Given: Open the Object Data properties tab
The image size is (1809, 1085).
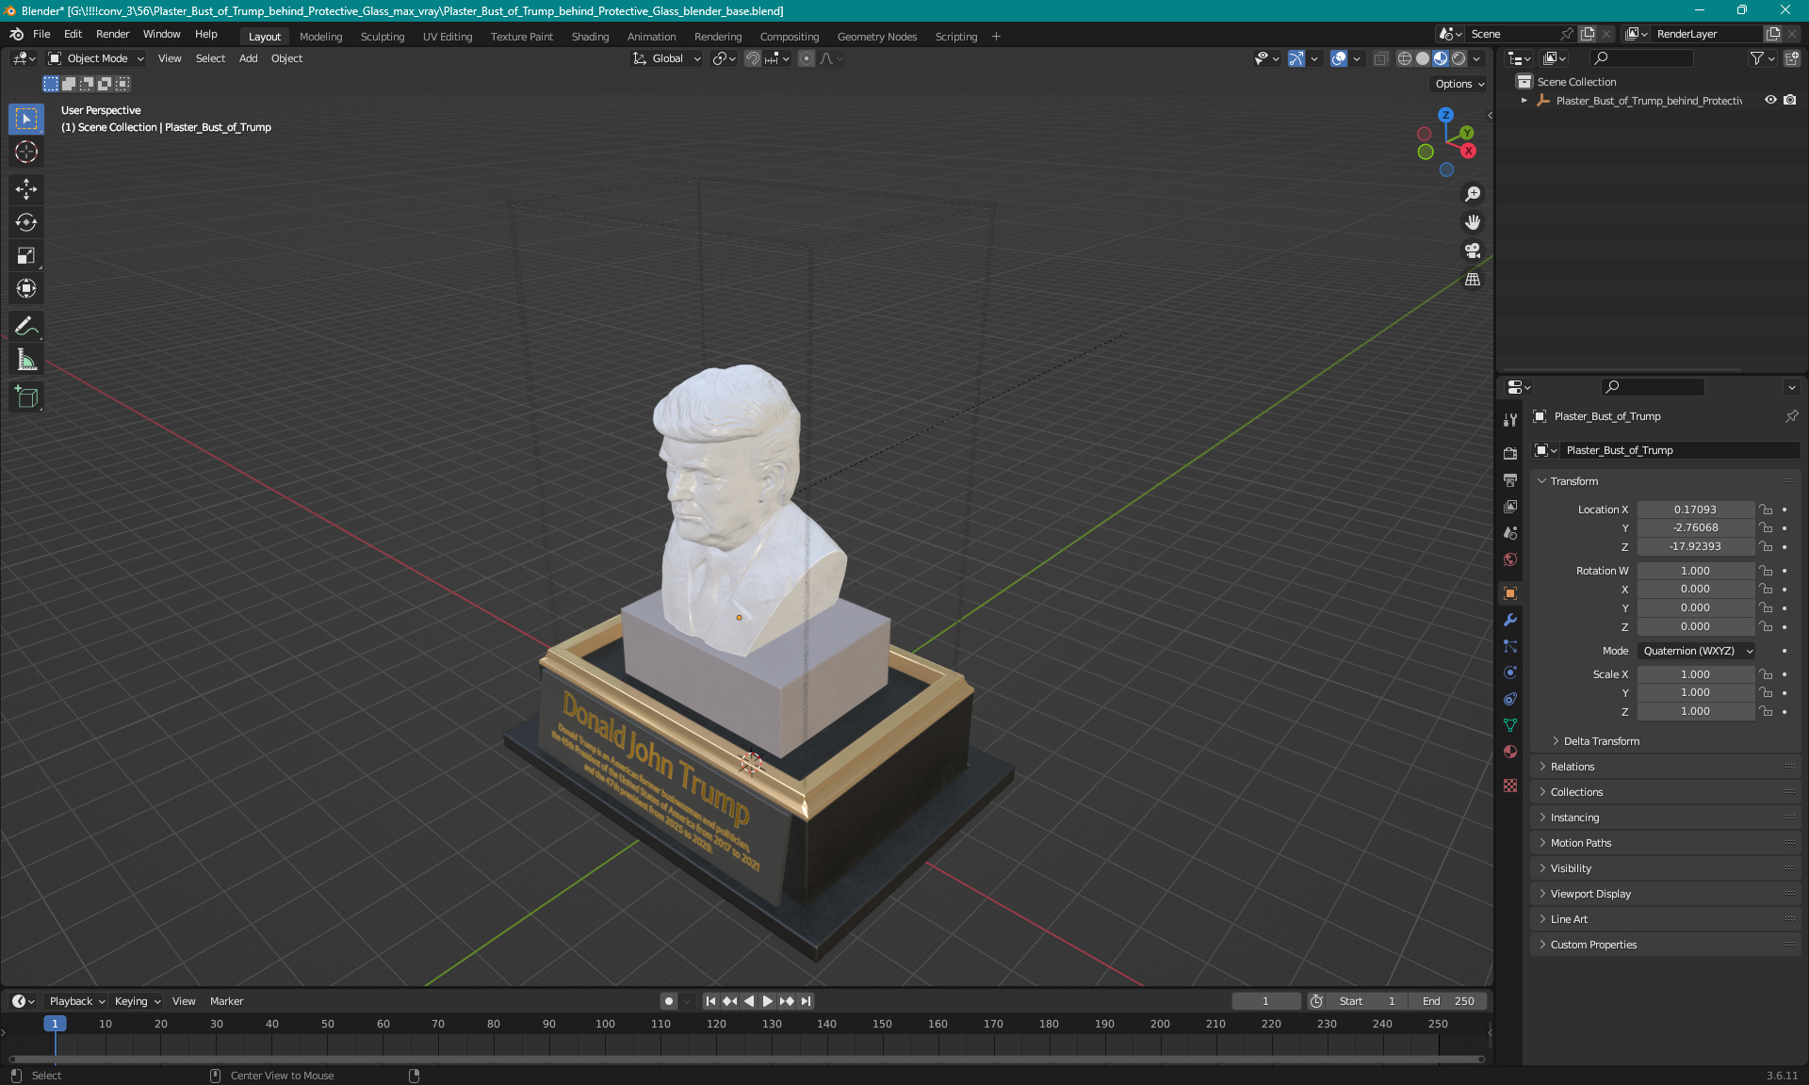Looking at the screenshot, I should [x=1510, y=725].
